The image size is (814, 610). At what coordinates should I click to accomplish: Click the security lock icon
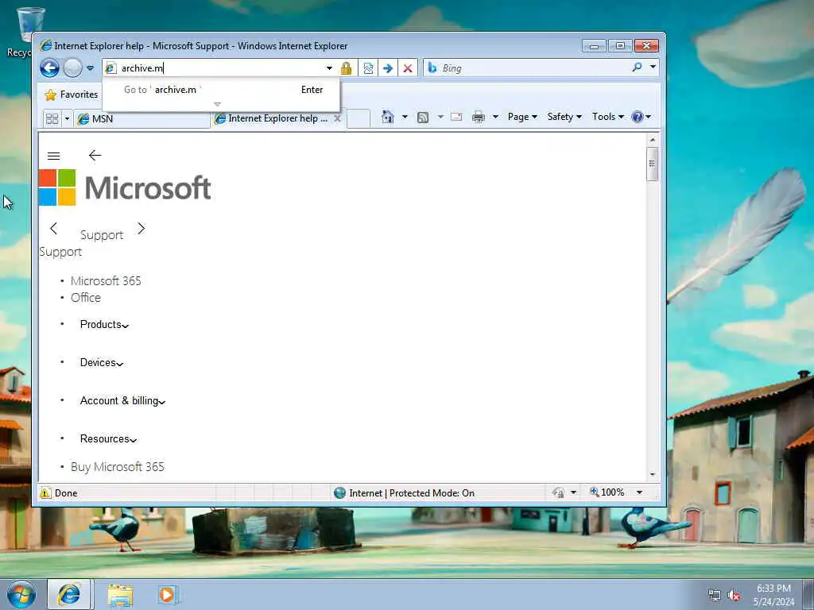tap(347, 68)
